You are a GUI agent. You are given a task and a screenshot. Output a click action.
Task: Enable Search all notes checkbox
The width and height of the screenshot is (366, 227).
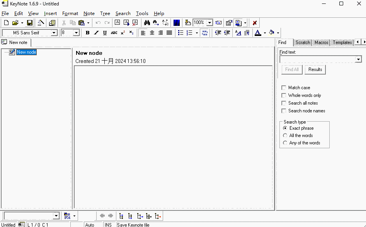[x=284, y=103]
